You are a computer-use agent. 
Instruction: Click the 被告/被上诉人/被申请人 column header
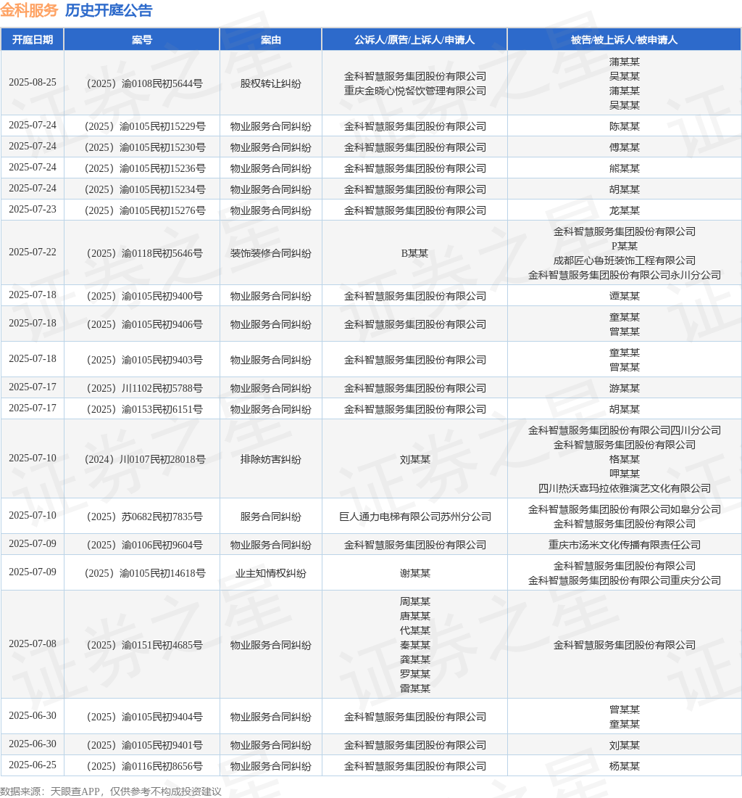coord(624,40)
